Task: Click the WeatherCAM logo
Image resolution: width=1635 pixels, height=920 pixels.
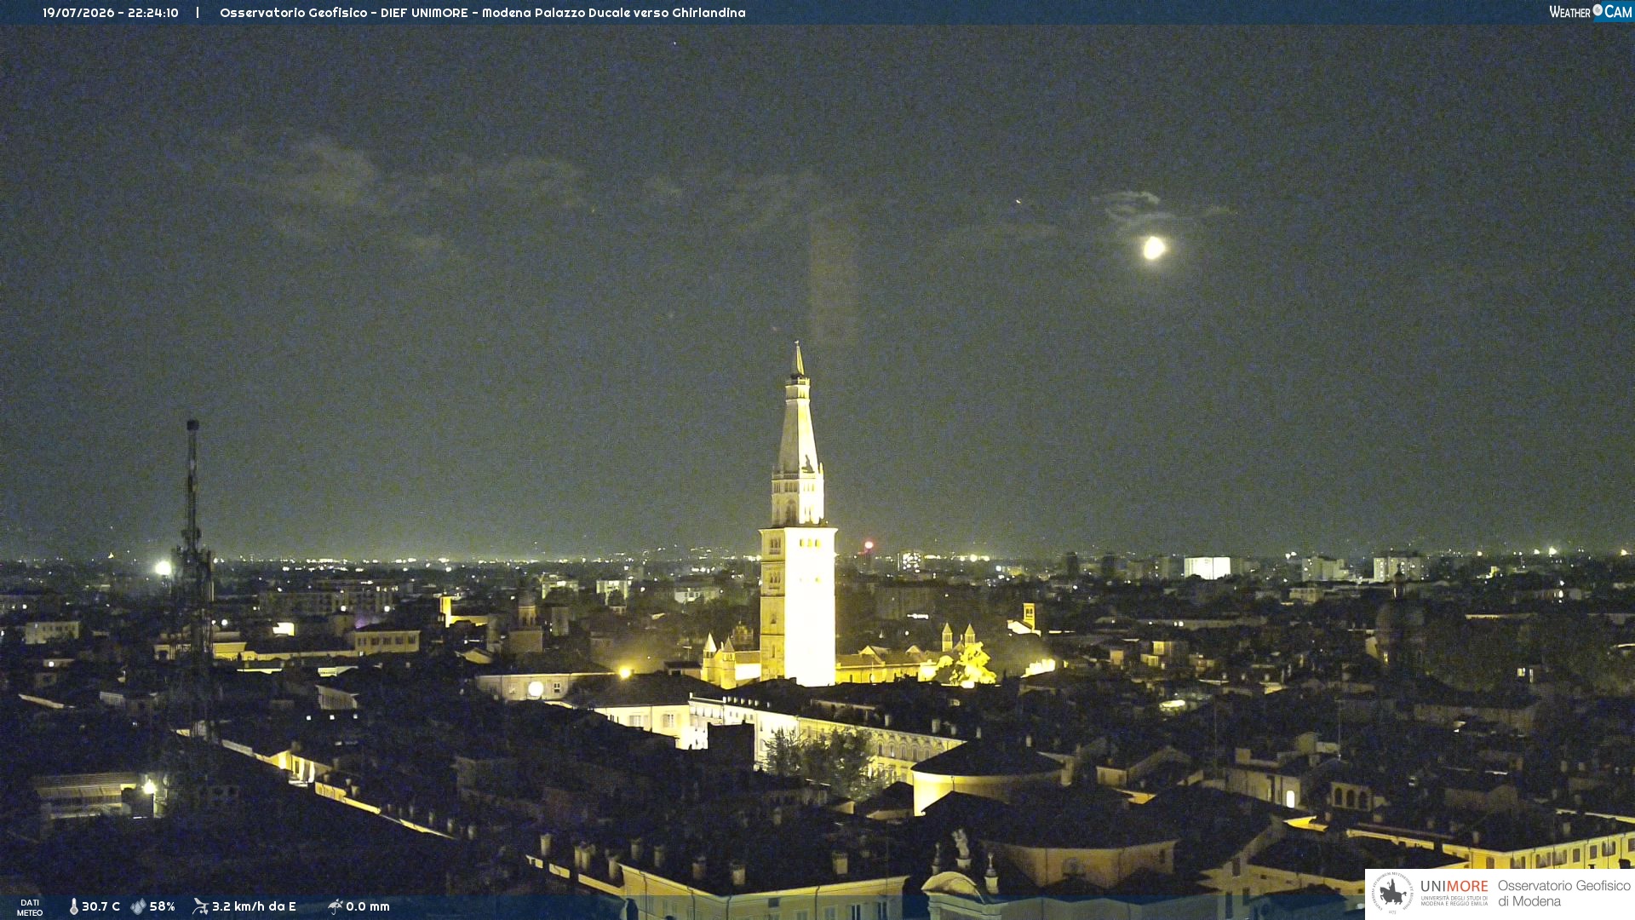Action: click(x=1591, y=12)
